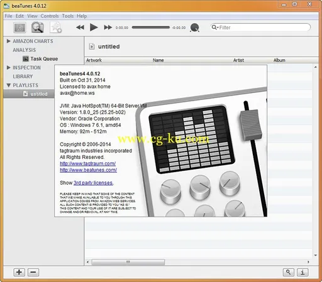Click the new matchlist star toolbar icon

click(55, 28)
